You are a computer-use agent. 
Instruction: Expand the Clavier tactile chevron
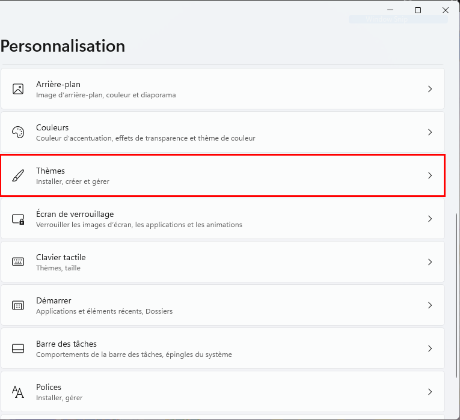click(x=430, y=262)
